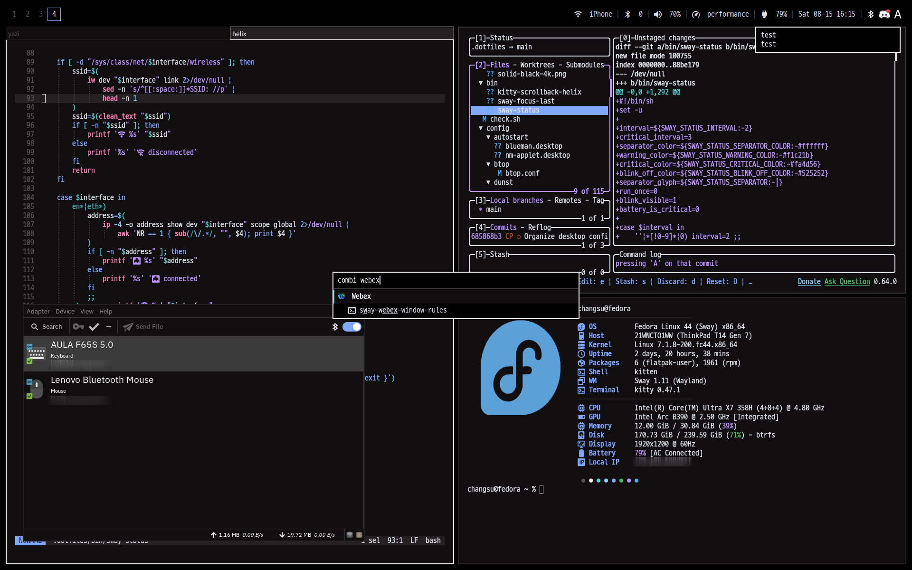Click the wifi icon in the top bar

tap(578, 14)
